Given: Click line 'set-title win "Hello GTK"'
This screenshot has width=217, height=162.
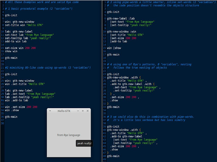Looking at the screenshot, I should [24, 25].
